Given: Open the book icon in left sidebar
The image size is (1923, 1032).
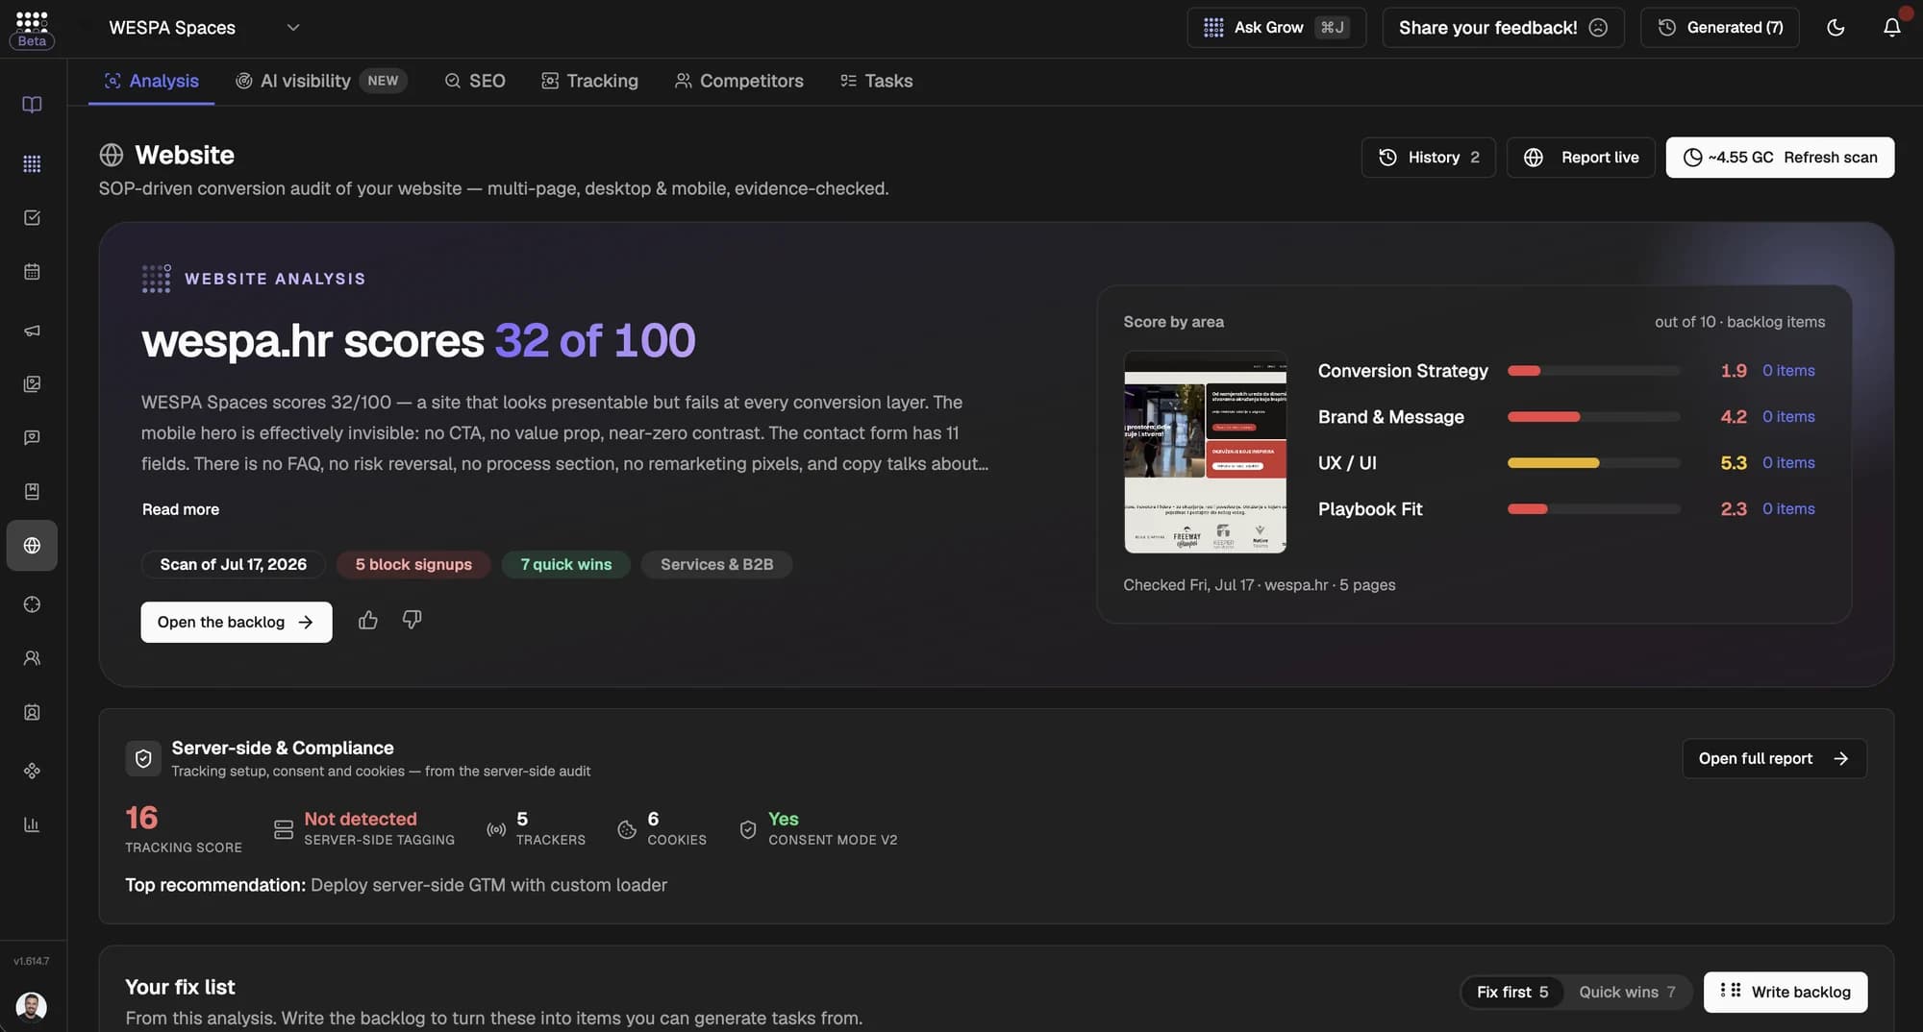Looking at the screenshot, I should (x=32, y=105).
